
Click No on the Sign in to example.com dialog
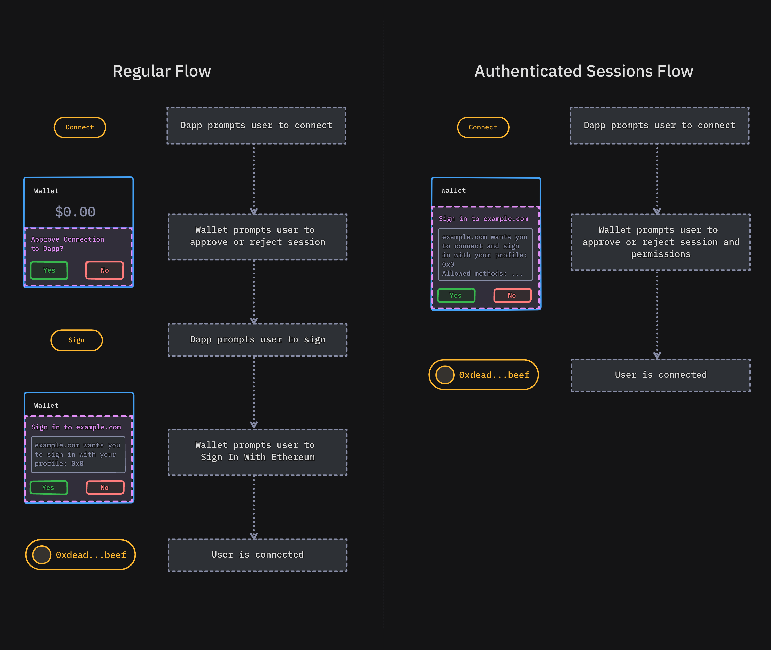105,487
